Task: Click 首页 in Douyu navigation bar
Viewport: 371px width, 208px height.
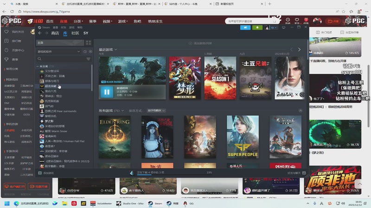Action: tap(50, 21)
